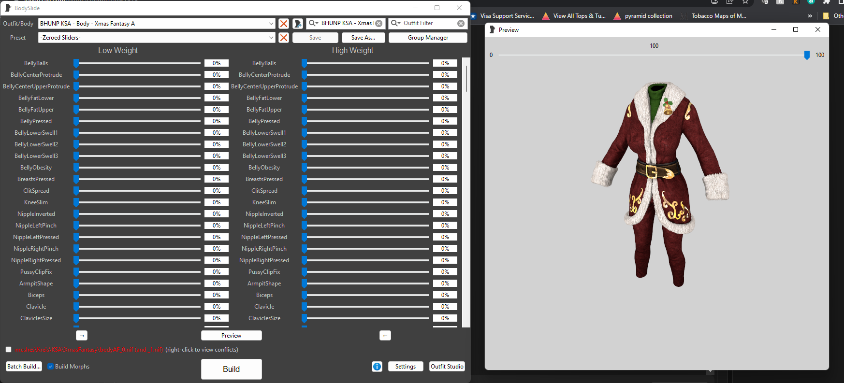The image size is (844, 383).
Task: Click High Weight BreastsPressed slider handle
Action: [304, 179]
